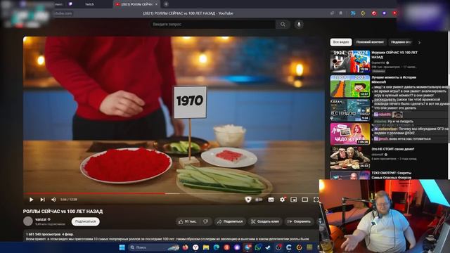Select the Все видео filter chip
450x253 pixels.
pyautogui.click(x=341, y=42)
